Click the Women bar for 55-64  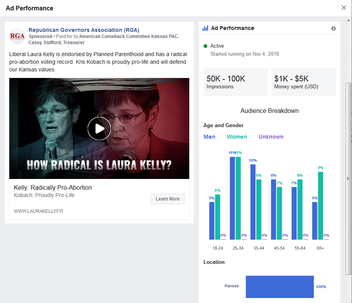click(x=300, y=210)
